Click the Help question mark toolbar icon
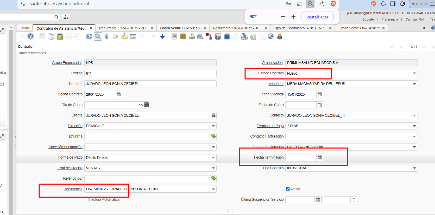The width and height of the screenshot is (435, 215). click(30, 37)
